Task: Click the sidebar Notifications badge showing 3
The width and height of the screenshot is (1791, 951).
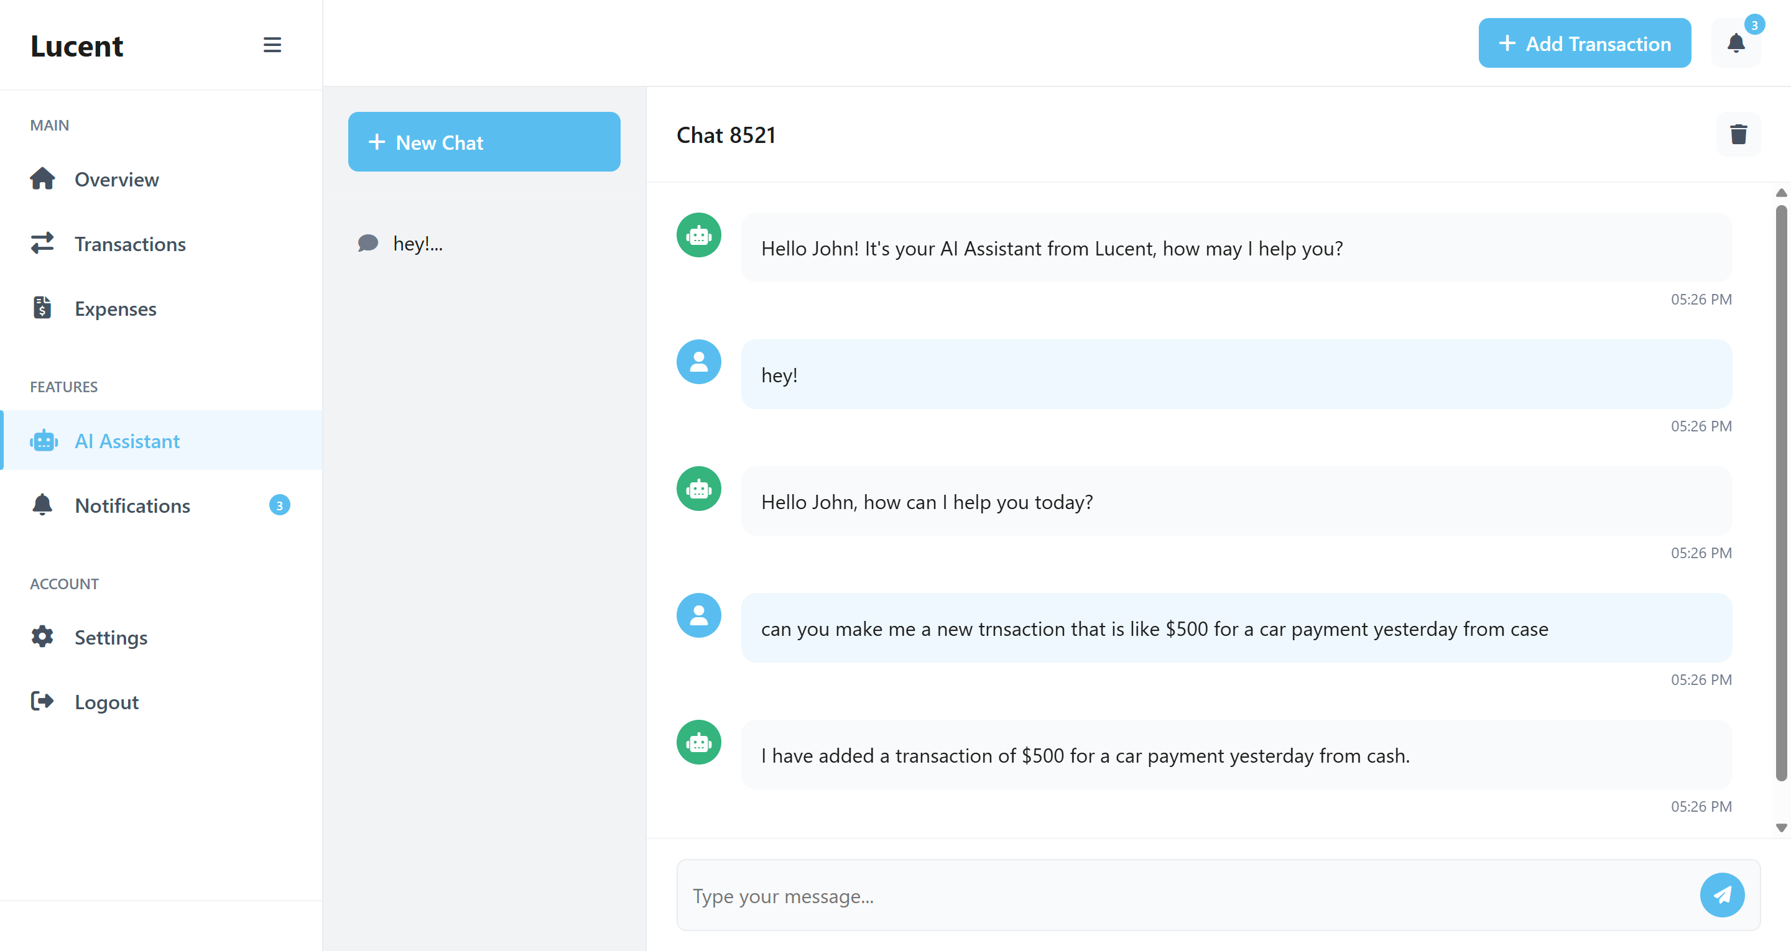Action: pos(279,505)
